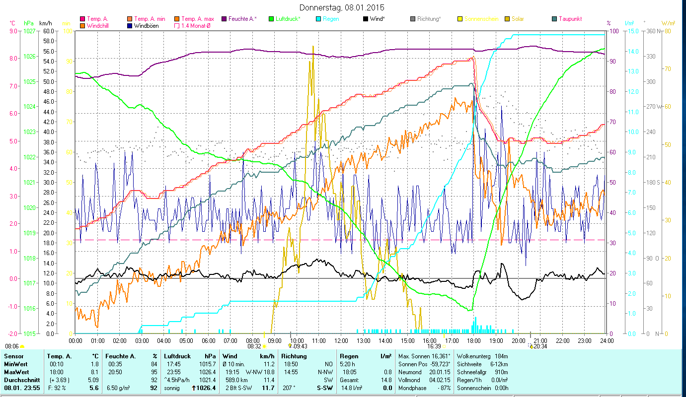
Task: Click the Gesamt: rain total label
Action: pyautogui.click(x=350, y=380)
